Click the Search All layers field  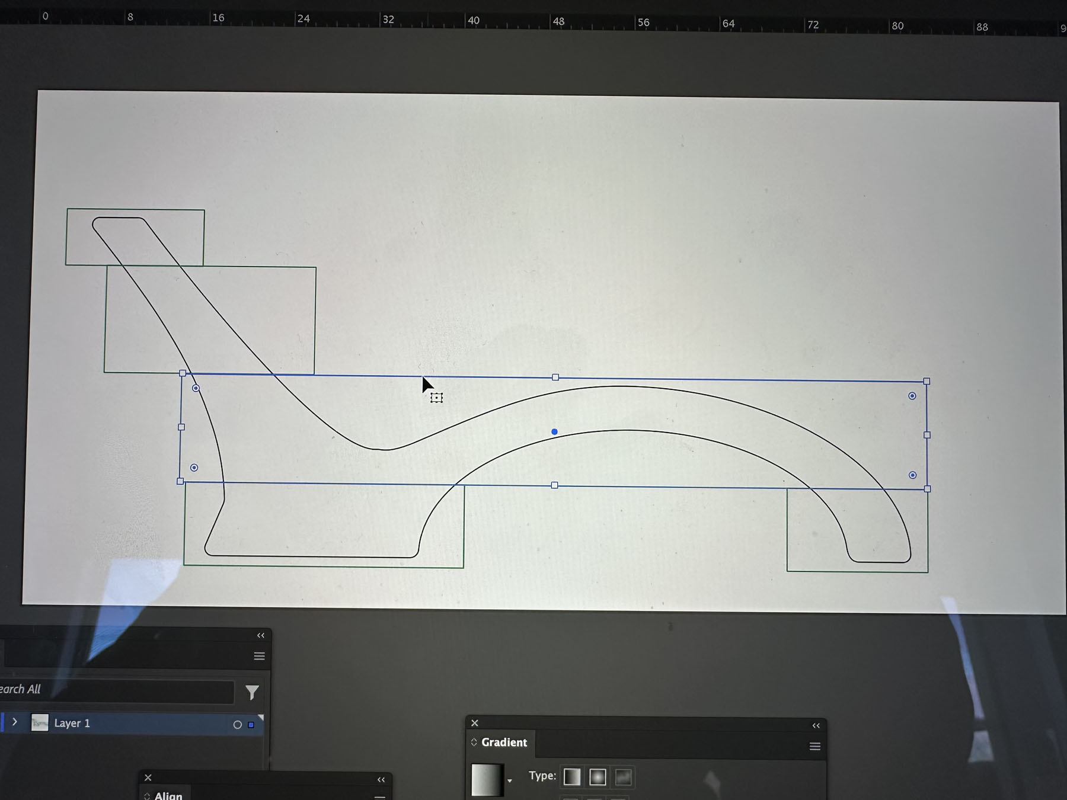[x=119, y=690]
